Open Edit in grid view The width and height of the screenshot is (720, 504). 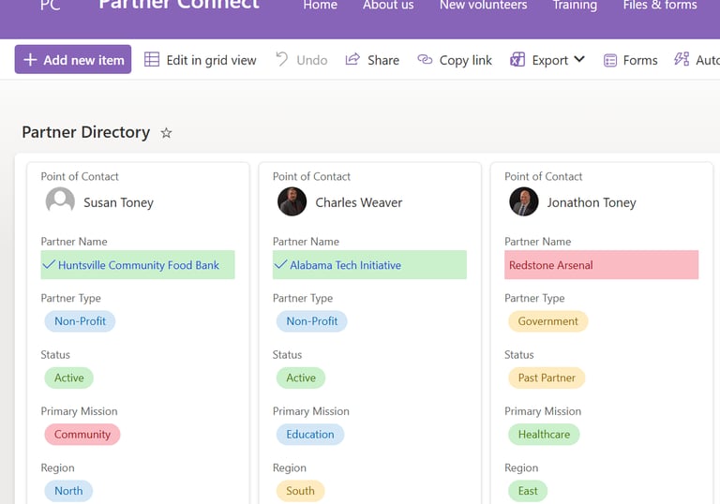tap(200, 60)
